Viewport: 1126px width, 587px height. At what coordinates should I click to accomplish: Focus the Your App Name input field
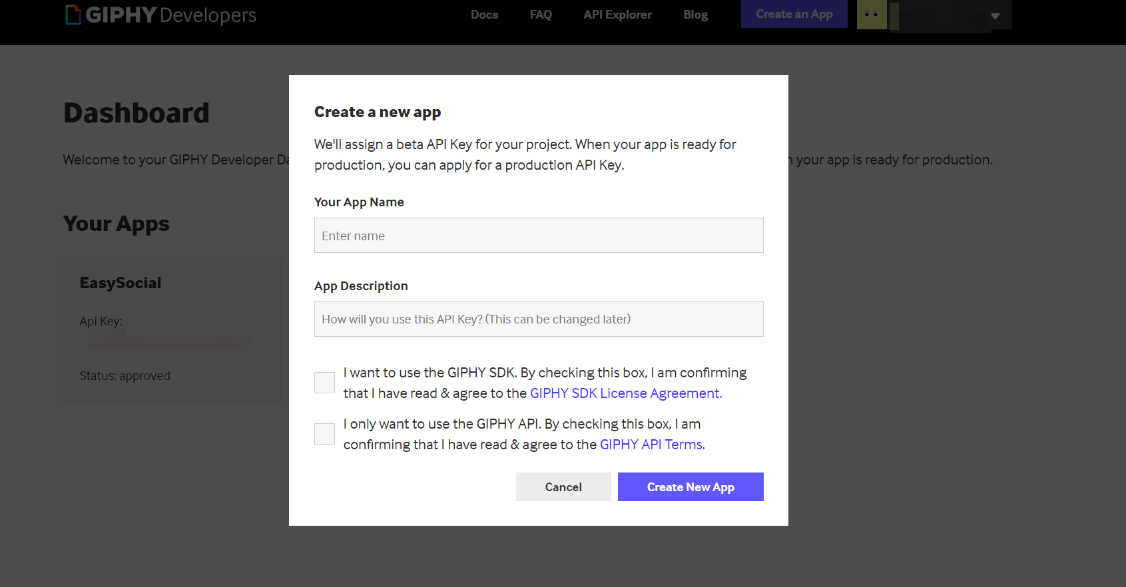coord(539,236)
